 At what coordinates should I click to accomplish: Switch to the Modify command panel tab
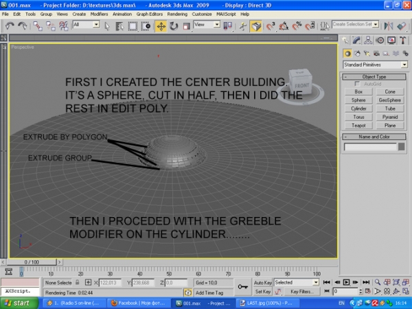point(356,41)
